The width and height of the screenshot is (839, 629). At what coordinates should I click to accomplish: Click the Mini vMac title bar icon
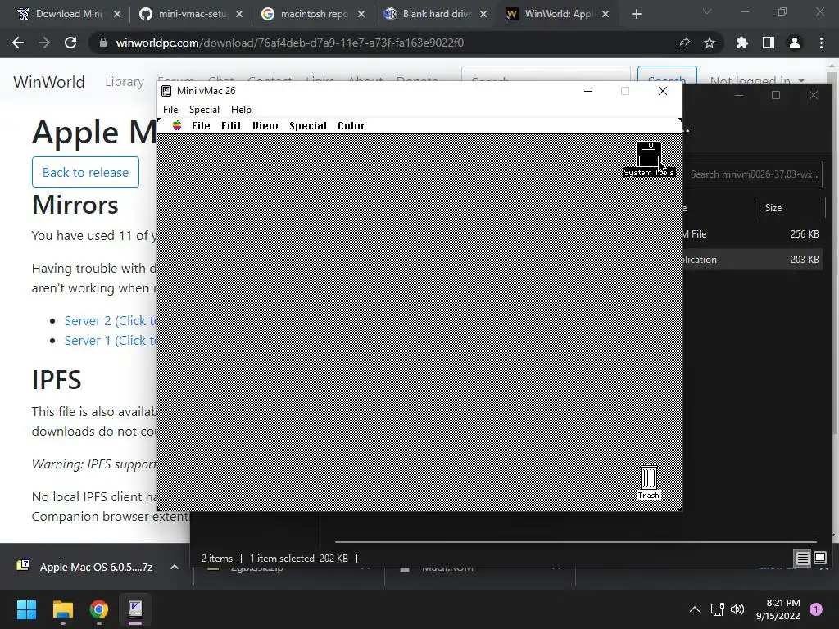coord(166,92)
